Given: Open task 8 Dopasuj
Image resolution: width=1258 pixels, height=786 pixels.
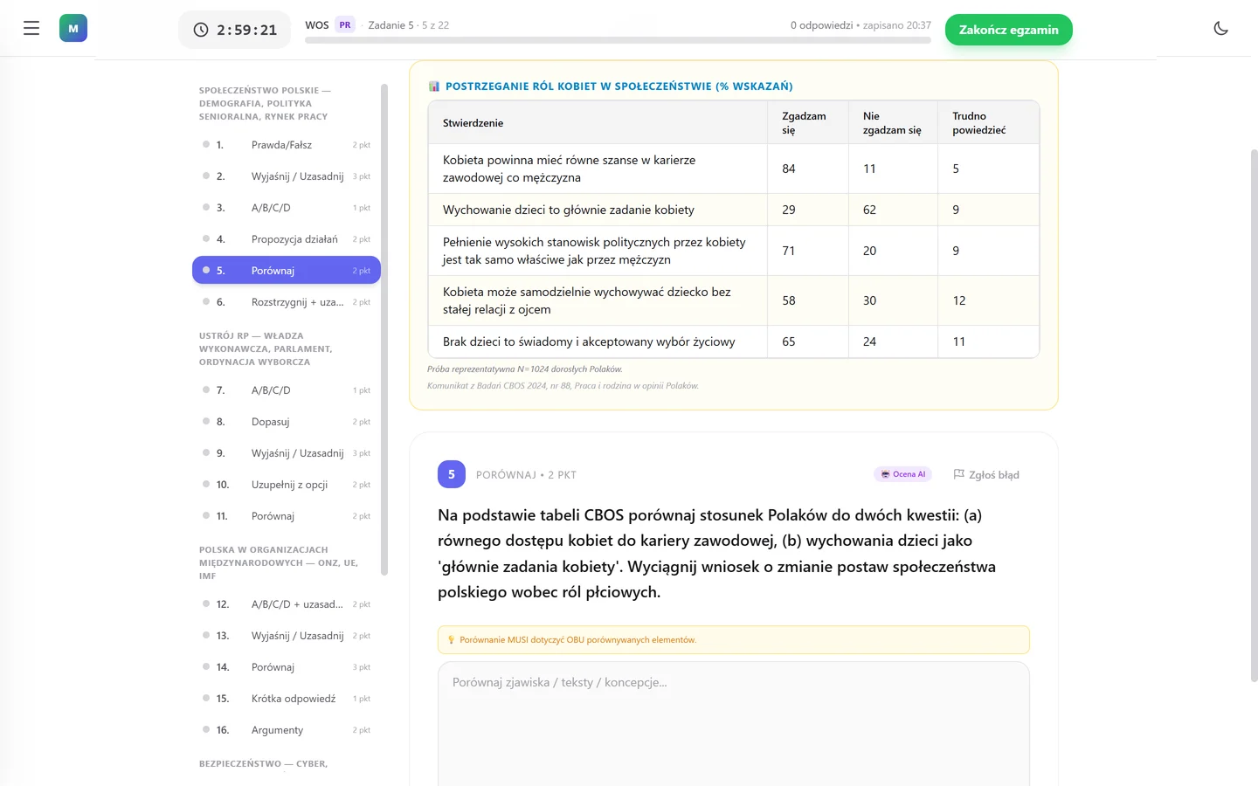Looking at the screenshot, I should (x=287, y=422).
